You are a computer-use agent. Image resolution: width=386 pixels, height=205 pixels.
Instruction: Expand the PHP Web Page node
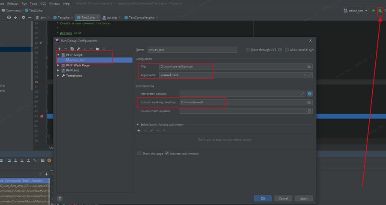click(58, 65)
